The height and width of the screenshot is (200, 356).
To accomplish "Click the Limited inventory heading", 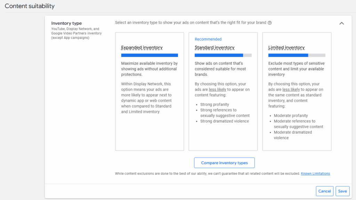I will (x=286, y=47).
